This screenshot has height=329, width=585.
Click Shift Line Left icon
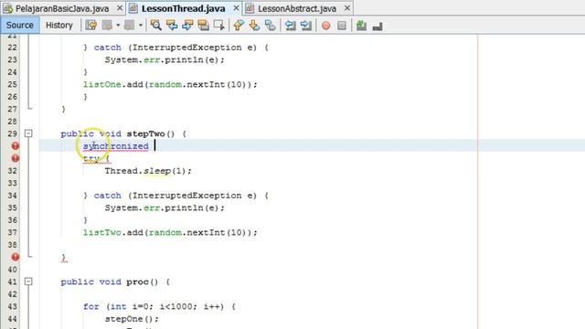point(290,26)
